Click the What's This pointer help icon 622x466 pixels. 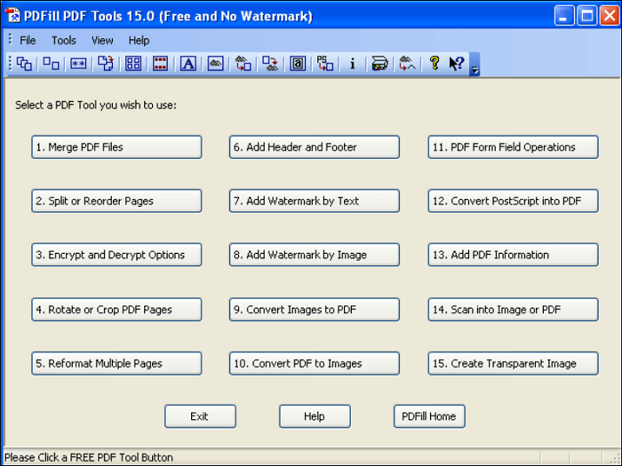coord(457,63)
